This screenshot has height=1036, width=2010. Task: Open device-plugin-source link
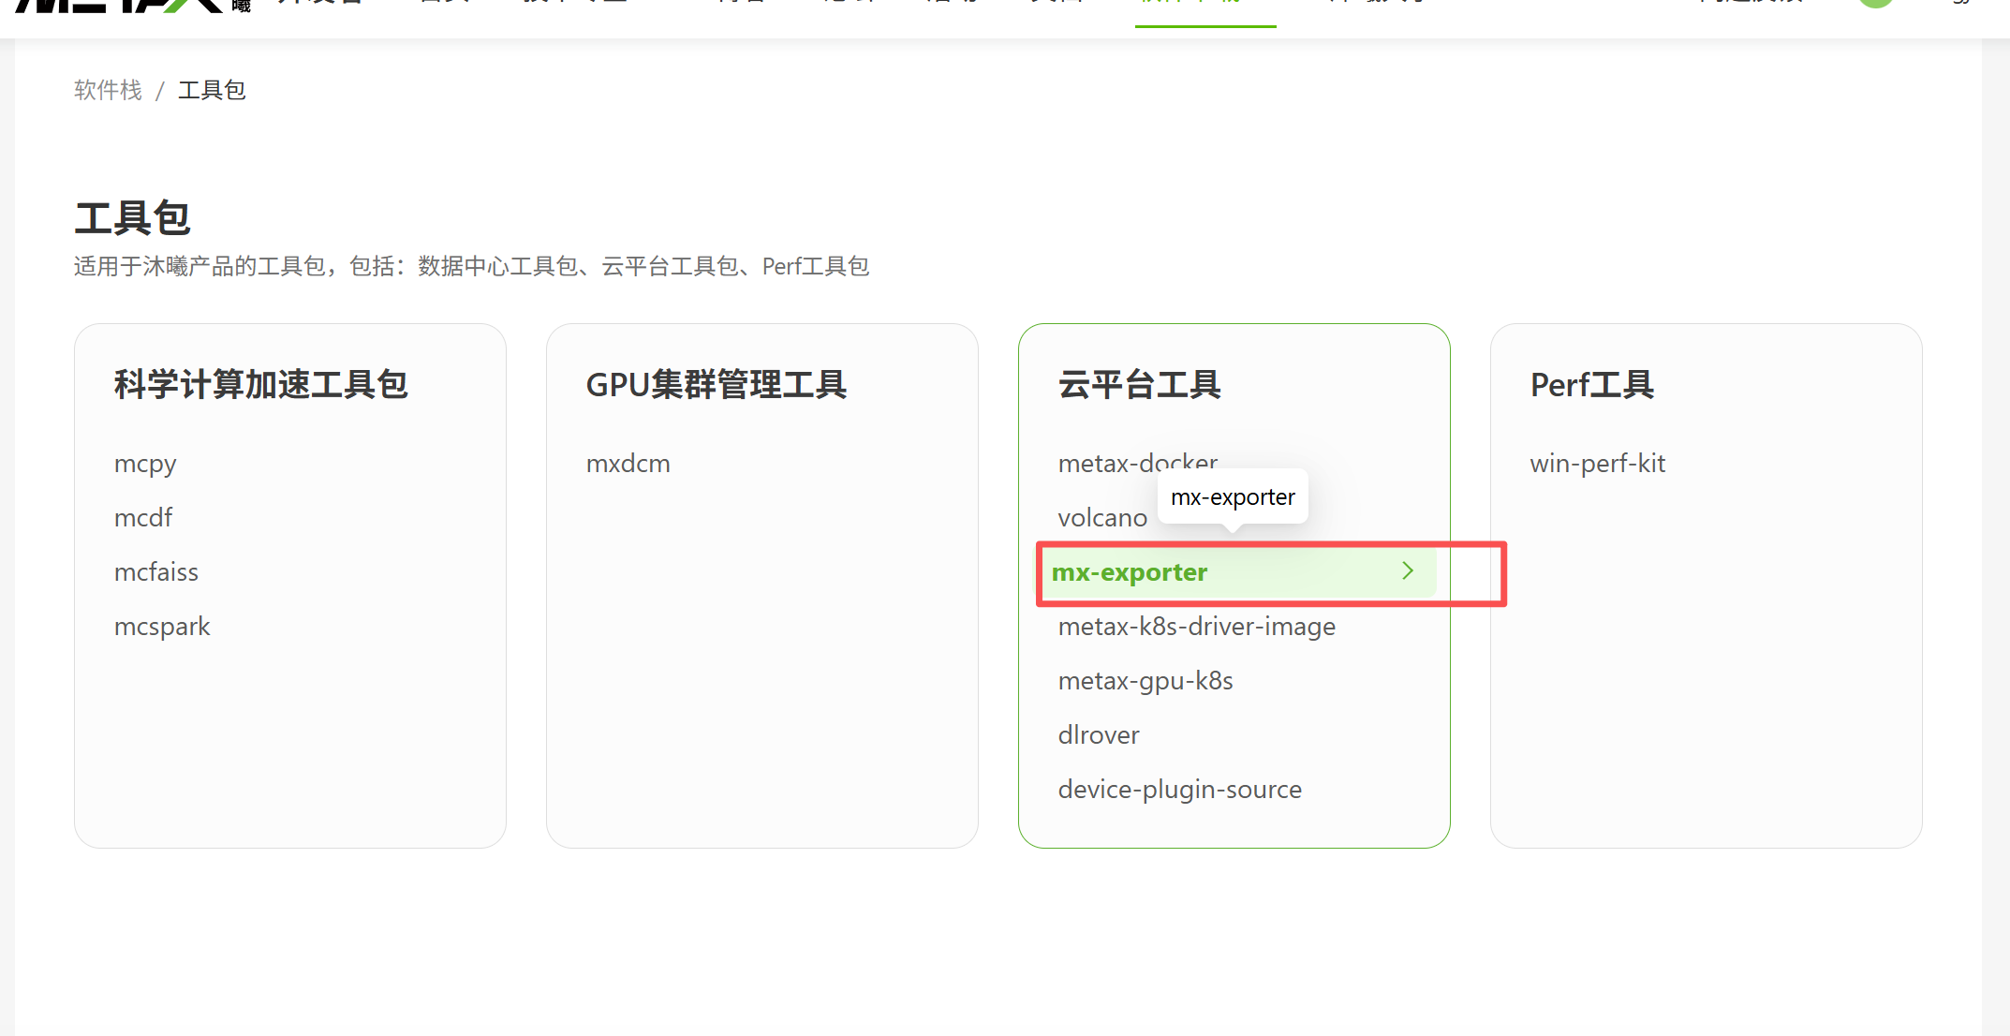coord(1179,790)
